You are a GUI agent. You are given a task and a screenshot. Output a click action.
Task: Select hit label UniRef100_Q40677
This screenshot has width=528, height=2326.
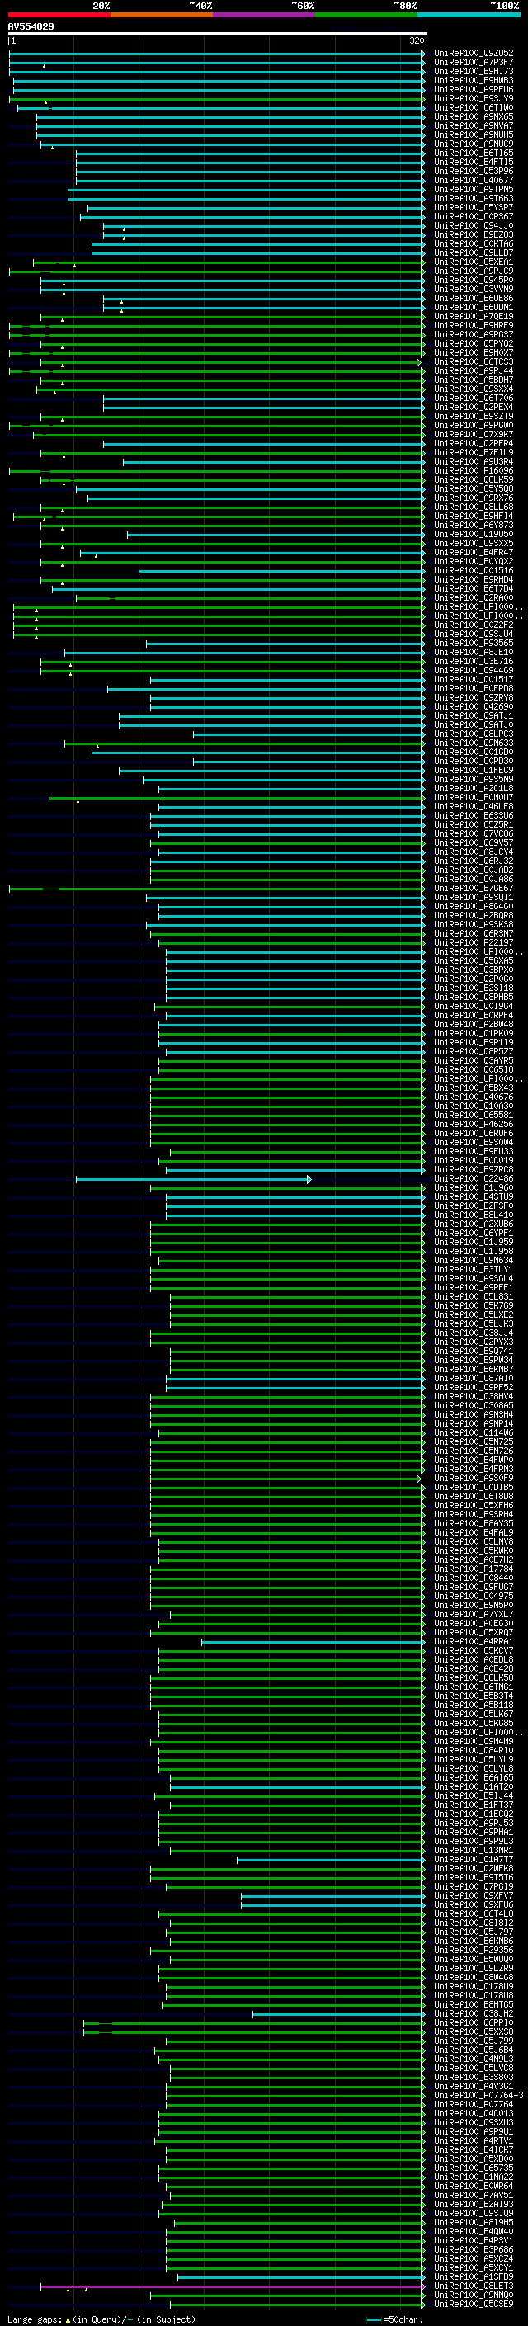tap(474, 180)
